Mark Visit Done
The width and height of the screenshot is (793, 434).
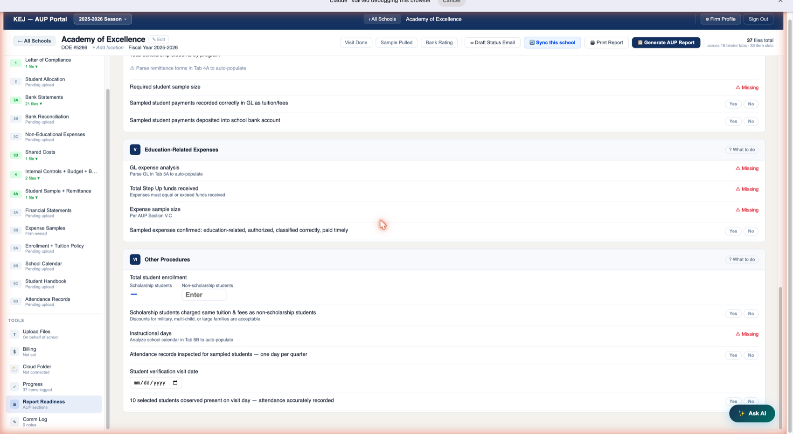pyautogui.click(x=356, y=42)
